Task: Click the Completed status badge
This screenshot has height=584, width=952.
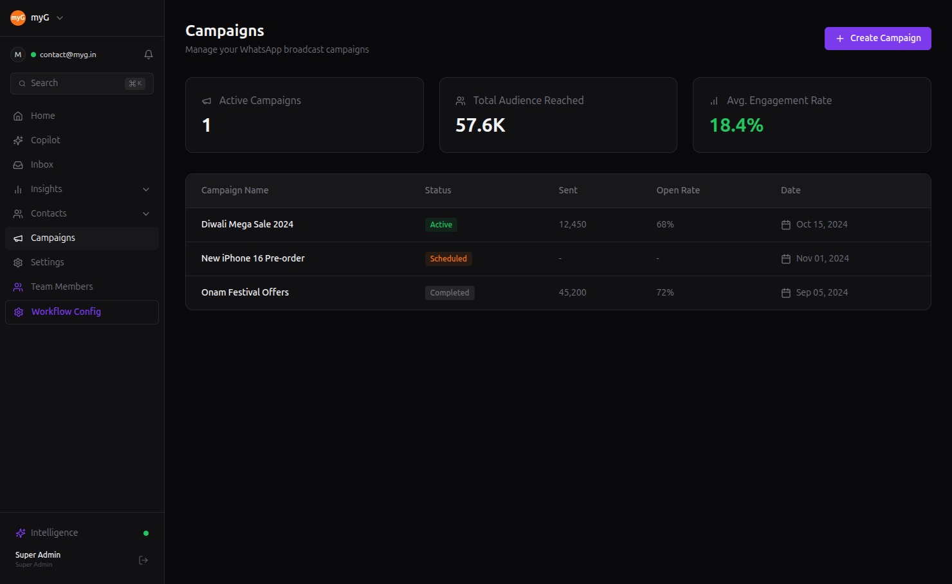Action: point(450,293)
